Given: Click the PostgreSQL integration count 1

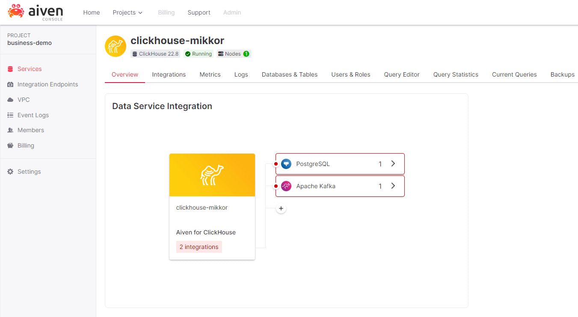Looking at the screenshot, I should (380, 164).
